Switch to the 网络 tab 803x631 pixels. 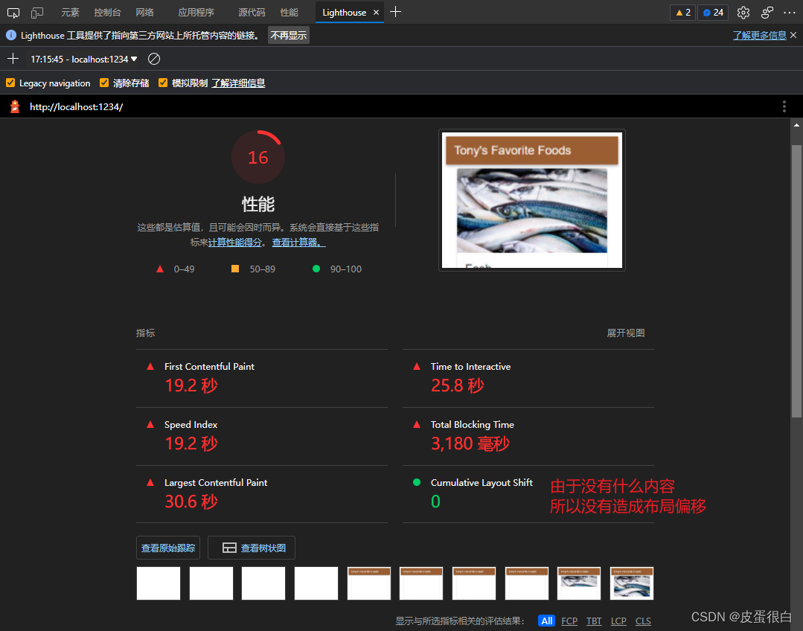coord(145,12)
